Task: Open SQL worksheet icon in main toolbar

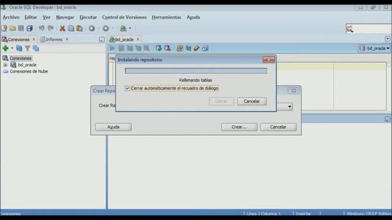Action: (123, 28)
